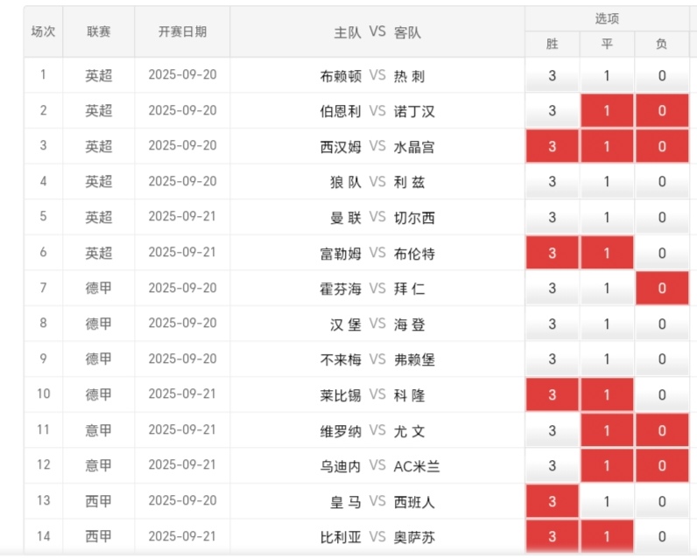Select draw (1) for 曼联 VS 切尔西
This screenshot has height=558, width=697.
point(607,217)
